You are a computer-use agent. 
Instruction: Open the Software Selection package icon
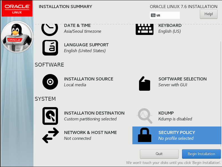point(144,83)
